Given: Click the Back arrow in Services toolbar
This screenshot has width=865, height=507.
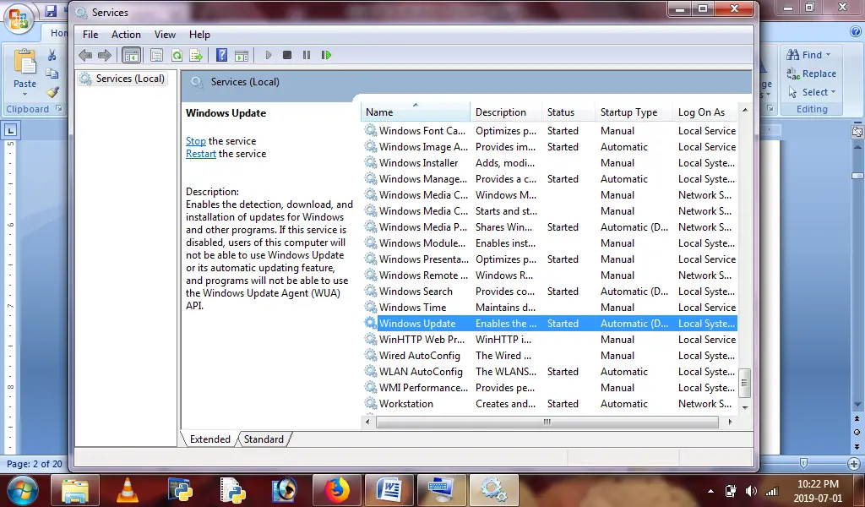Looking at the screenshot, I should click(x=85, y=55).
